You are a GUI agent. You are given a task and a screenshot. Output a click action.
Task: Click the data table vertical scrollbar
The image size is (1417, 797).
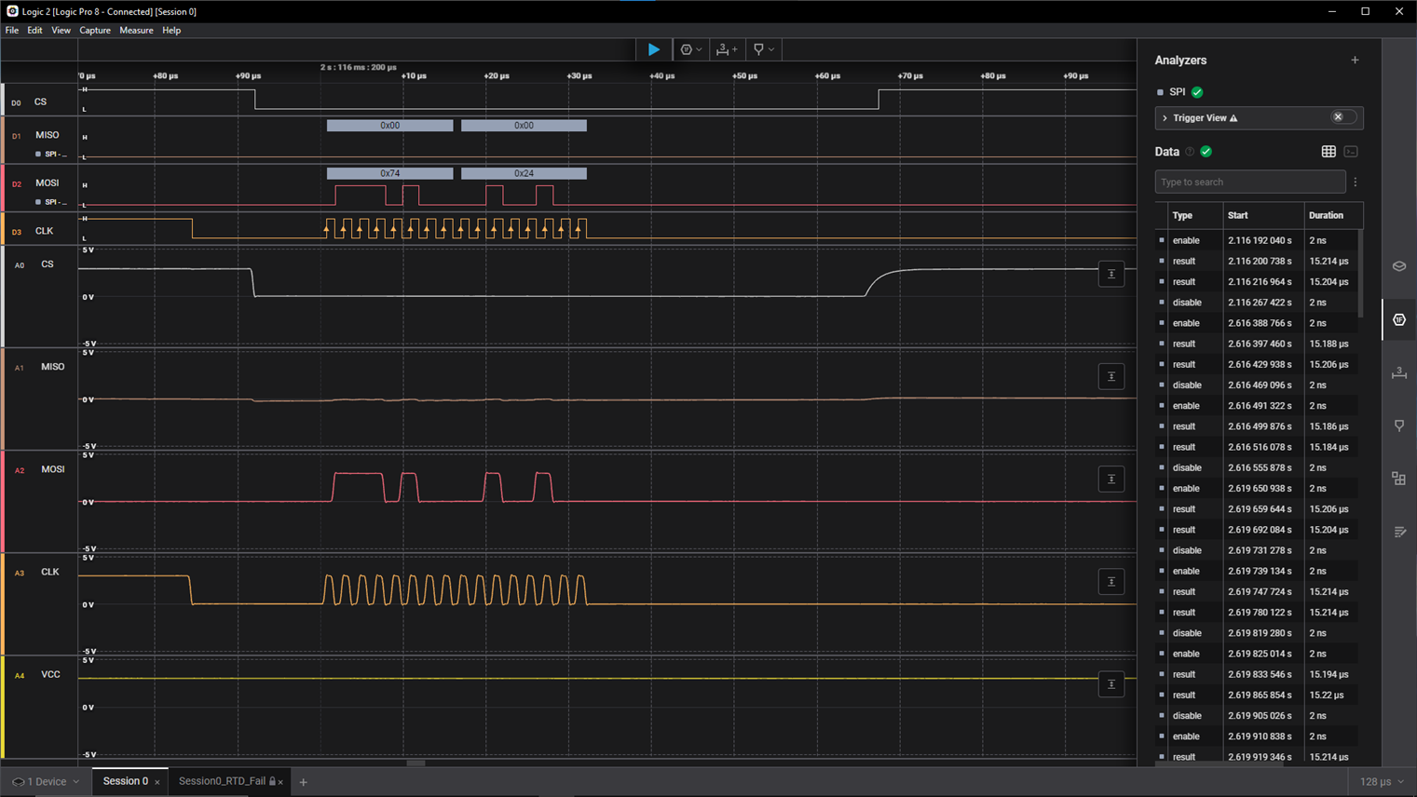[x=1360, y=275]
